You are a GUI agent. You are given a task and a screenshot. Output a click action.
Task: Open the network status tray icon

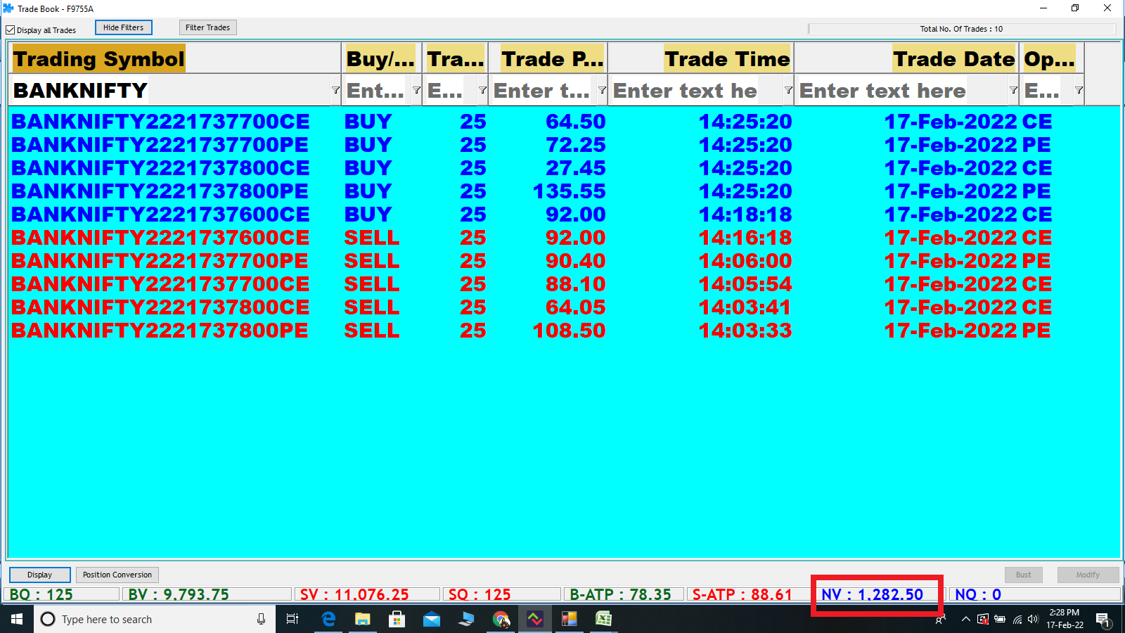(x=1017, y=619)
